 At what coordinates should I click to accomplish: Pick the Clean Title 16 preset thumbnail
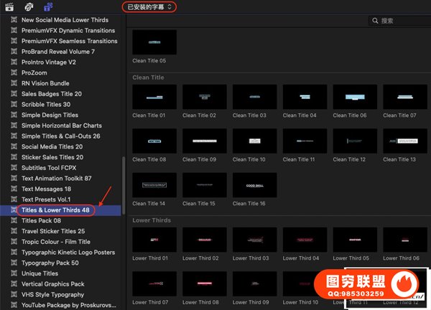[x=255, y=184]
